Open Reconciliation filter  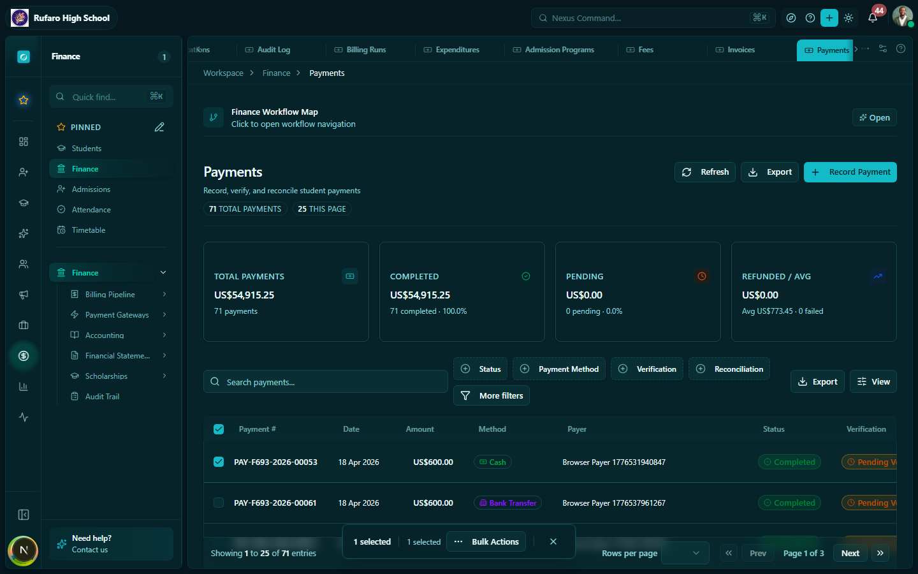tap(729, 369)
